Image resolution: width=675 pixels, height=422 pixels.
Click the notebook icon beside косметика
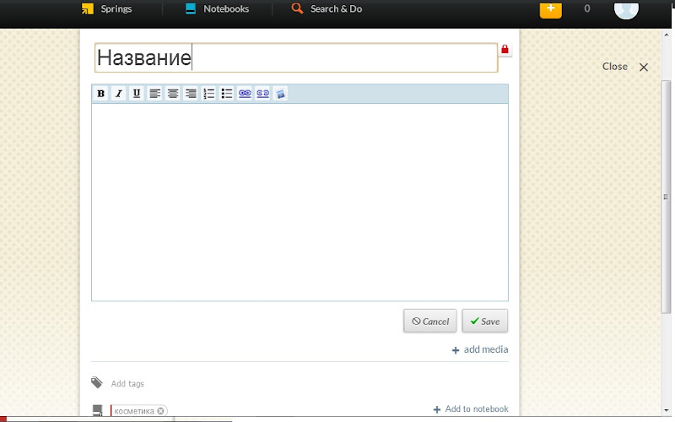coord(98,410)
